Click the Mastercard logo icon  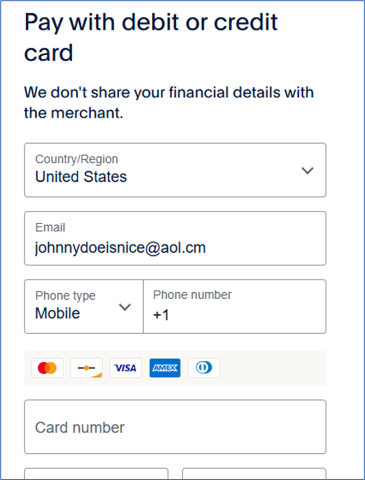(x=47, y=369)
